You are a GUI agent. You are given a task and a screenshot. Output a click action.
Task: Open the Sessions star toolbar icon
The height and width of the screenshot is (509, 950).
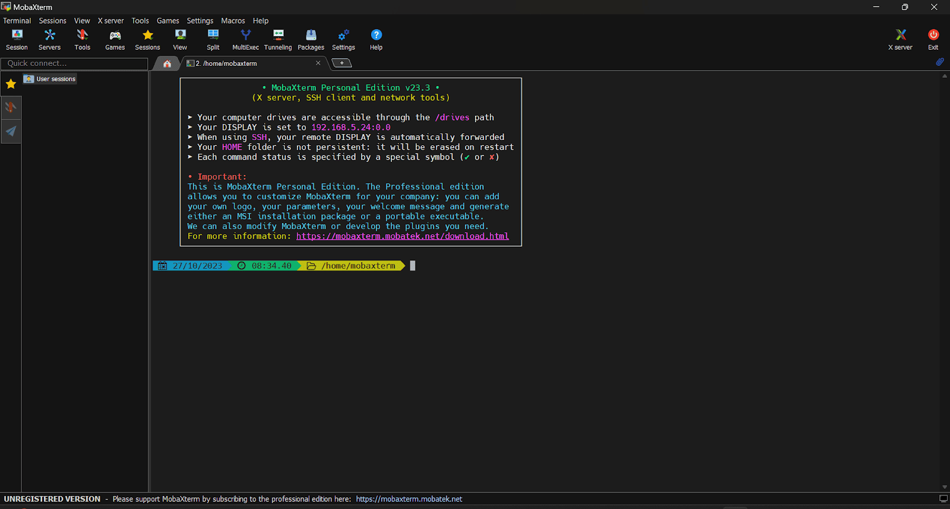coord(147,40)
